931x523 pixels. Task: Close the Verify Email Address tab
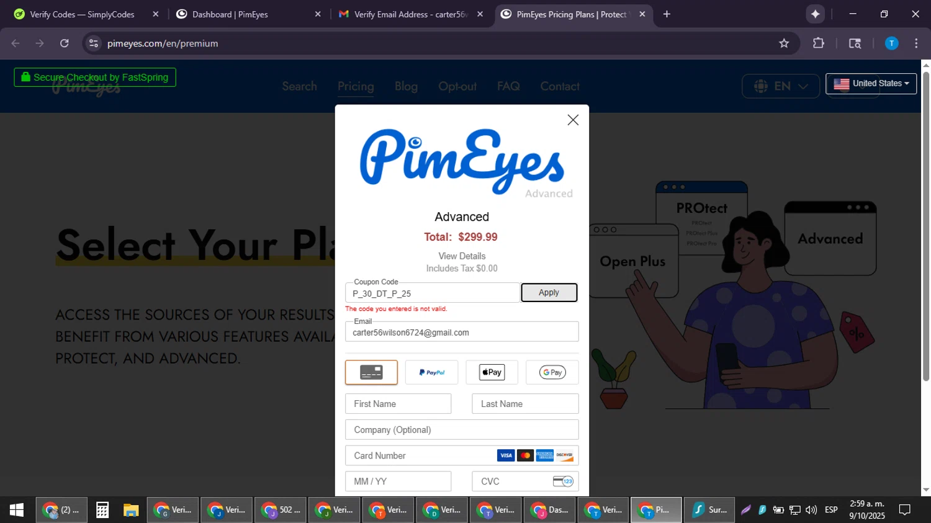[x=480, y=14]
